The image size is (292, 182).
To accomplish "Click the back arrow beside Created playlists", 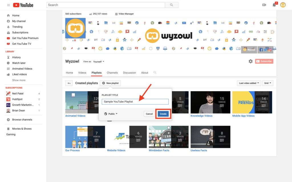I will point(69,83).
